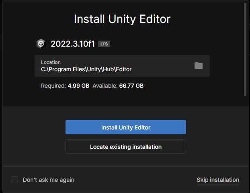Select the install path C:\Program Files\Unity\Hub\Editor

pyautogui.click(x=86, y=70)
